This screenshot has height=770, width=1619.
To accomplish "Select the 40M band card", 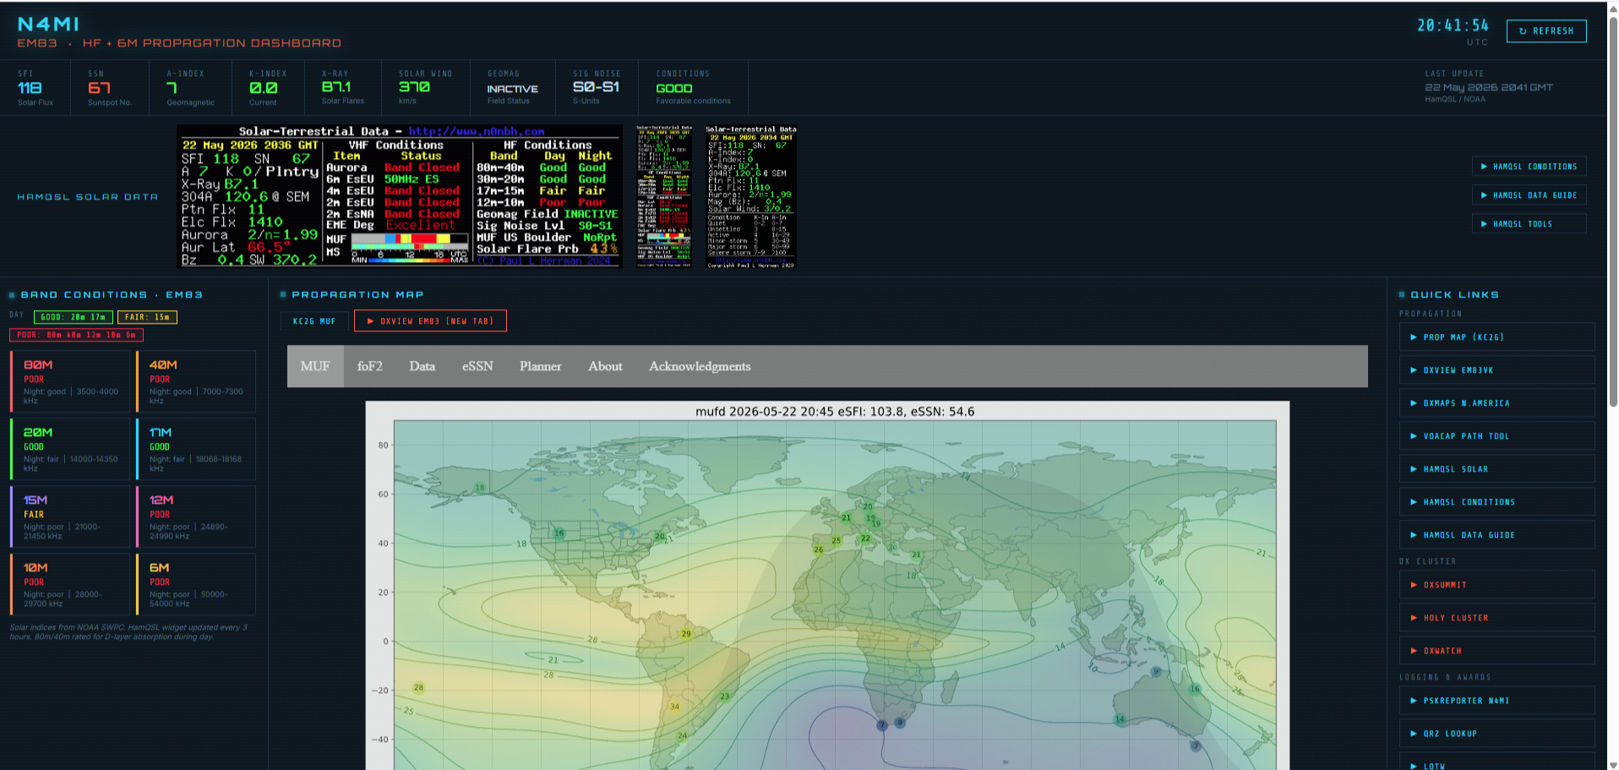I will click(196, 382).
